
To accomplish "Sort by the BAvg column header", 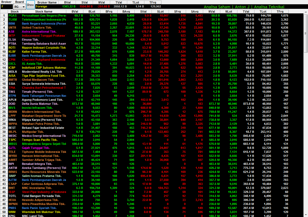I will click(x=126, y=11).
